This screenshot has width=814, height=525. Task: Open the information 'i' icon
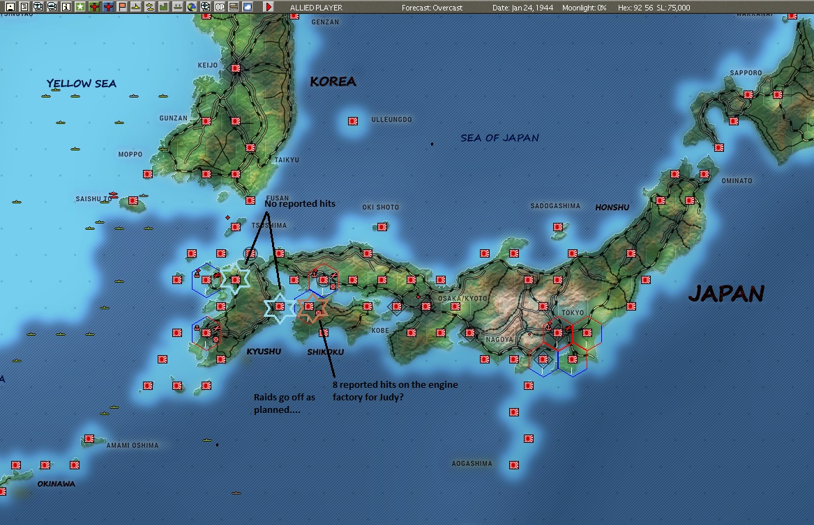point(66,7)
